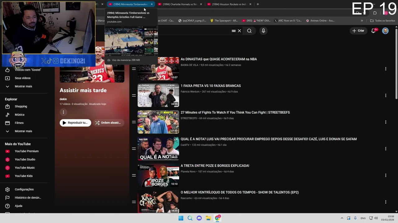Image resolution: width=398 pixels, height=223 pixels.
Task: Click Ordem aleatória shuffle button
Action: (108, 123)
